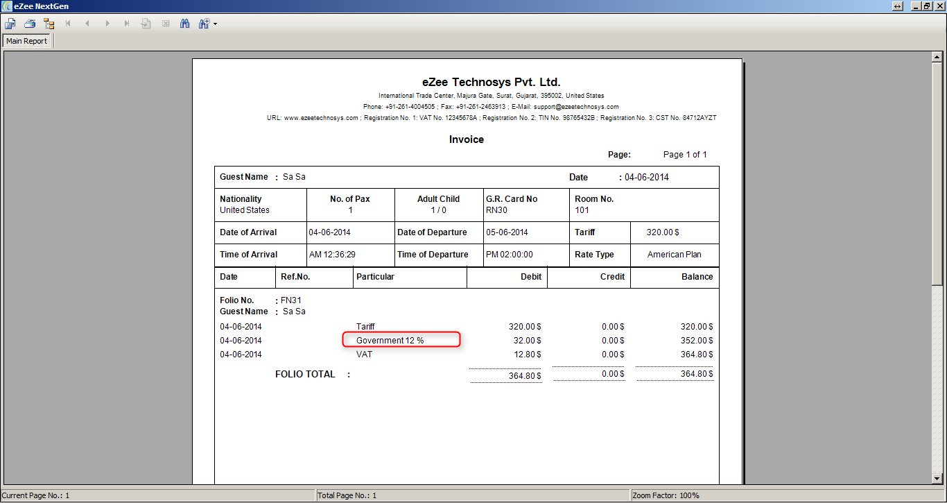This screenshot has width=947, height=503.
Task: Click the balance value 352.00 $
Action: point(697,341)
